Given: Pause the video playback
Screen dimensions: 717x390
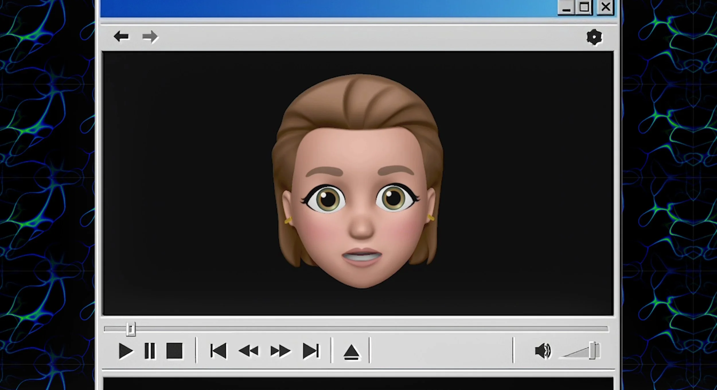Looking at the screenshot, I should click(x=149, y=351).
